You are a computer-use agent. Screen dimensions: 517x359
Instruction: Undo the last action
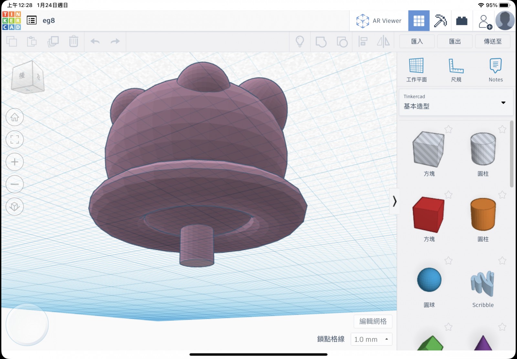(95, 41)
